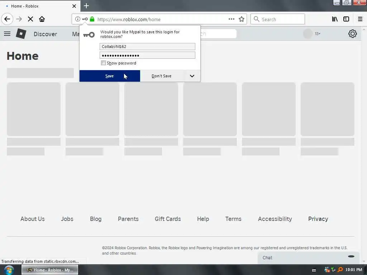Click the Home page heading

point(23,56)
